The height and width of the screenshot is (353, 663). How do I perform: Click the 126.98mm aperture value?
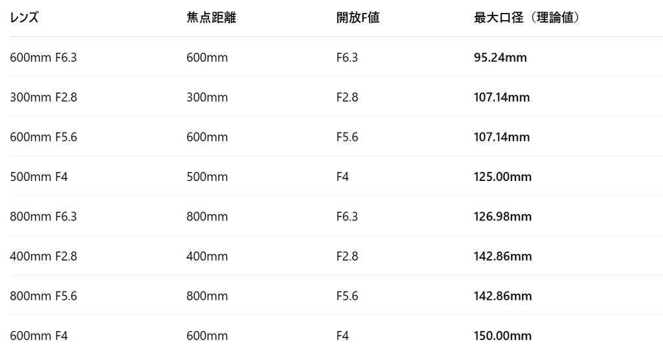503,217
